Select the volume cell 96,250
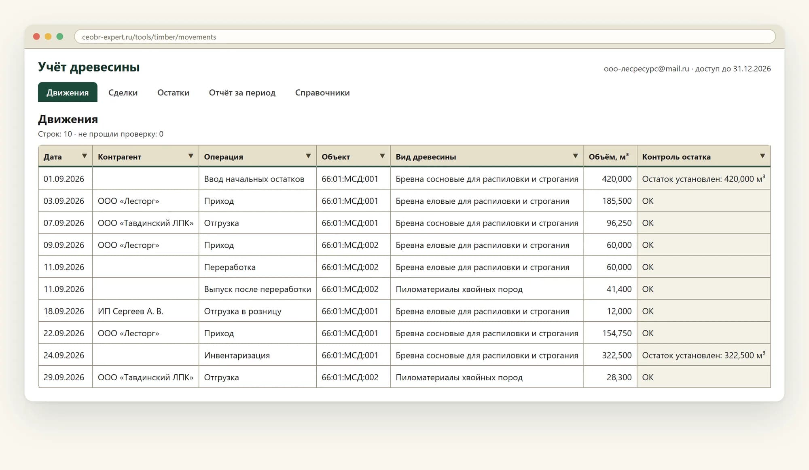Image resolution: width=809 pixels, height=470 pixels. (x=610, y=223)
